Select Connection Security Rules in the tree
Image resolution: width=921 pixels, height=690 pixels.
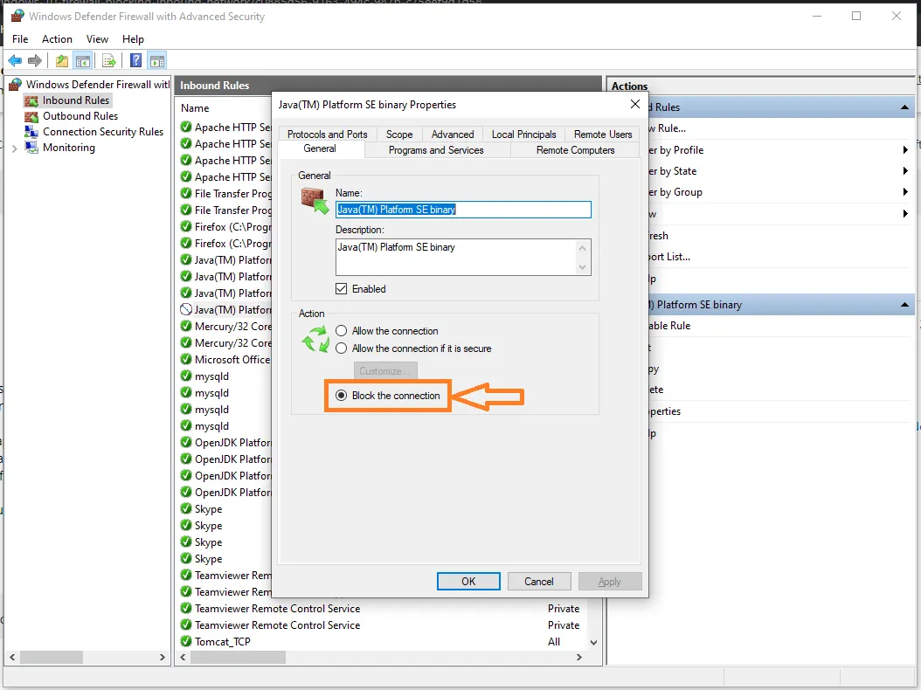click(x=103, y=132)
